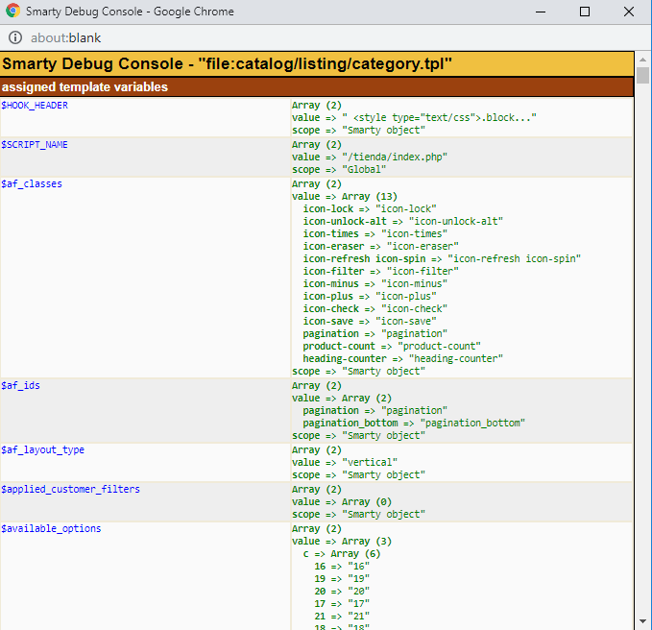Click the site information icon
652x630 pixels.
point(15,38)
